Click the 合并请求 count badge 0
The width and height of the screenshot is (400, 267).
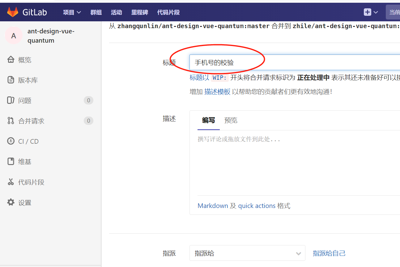coord(88,121)
